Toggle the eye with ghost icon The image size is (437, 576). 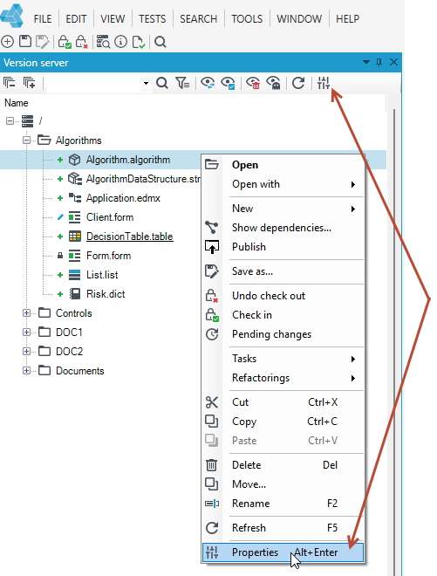click(274, 83)
